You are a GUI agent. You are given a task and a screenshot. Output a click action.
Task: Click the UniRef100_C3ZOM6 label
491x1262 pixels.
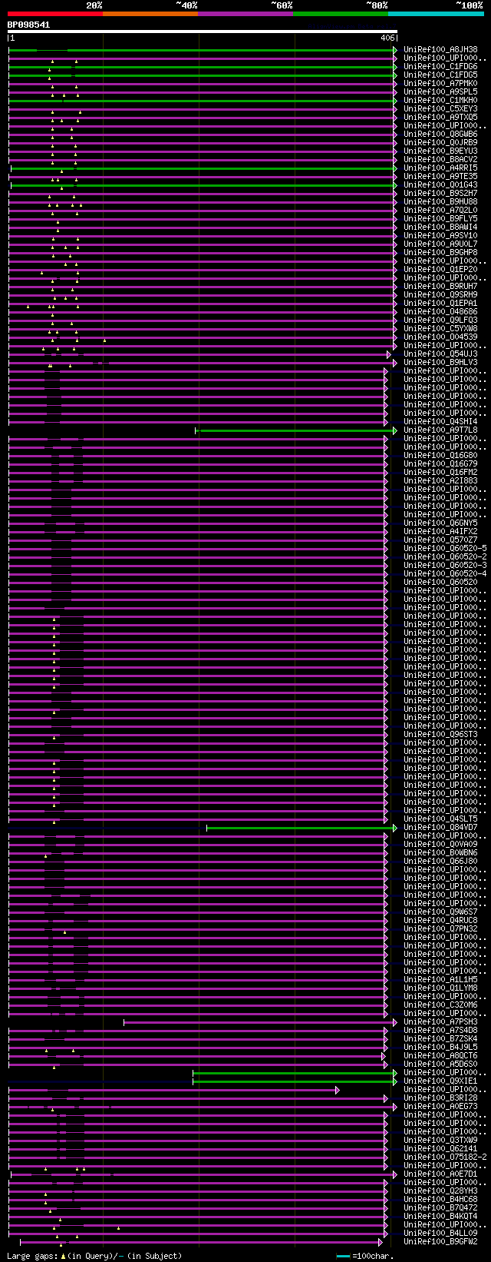440,1005
